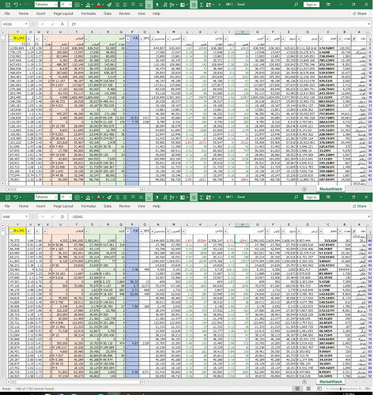Screen dimensions: 374x395
Task: Click the font color red A icon
Action: coord(99,5)
